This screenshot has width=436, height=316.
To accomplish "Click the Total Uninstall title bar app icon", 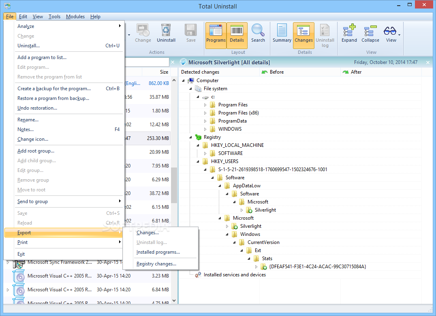I will tap(7, 6).
